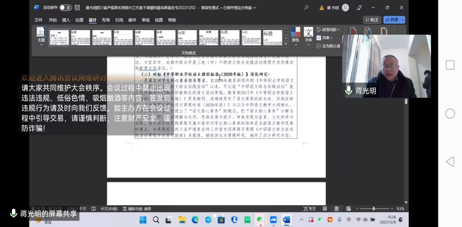Viewport: 462px width, 227px height.
Task: Click the save disk icon
Action: pyautogui.click(x=77, y=7)
